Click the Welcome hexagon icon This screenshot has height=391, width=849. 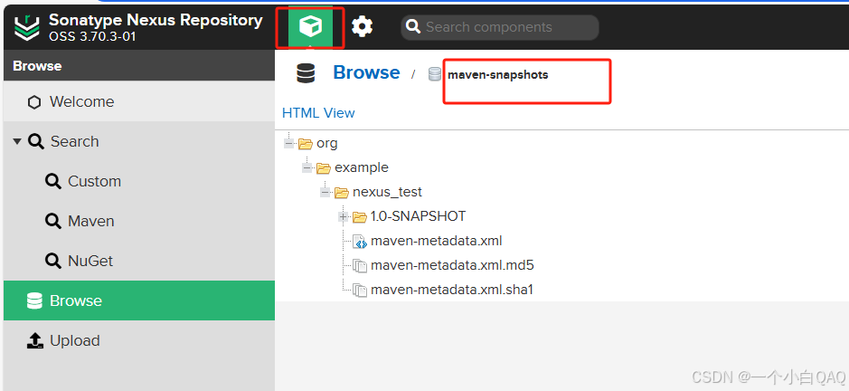[x=34, y=102]
